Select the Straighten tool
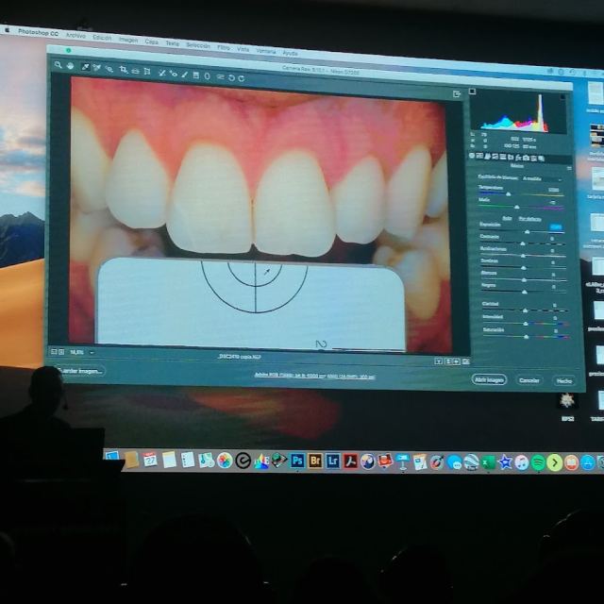The height and width of the screenshot is (604, 604). click(x=135, y=71)
